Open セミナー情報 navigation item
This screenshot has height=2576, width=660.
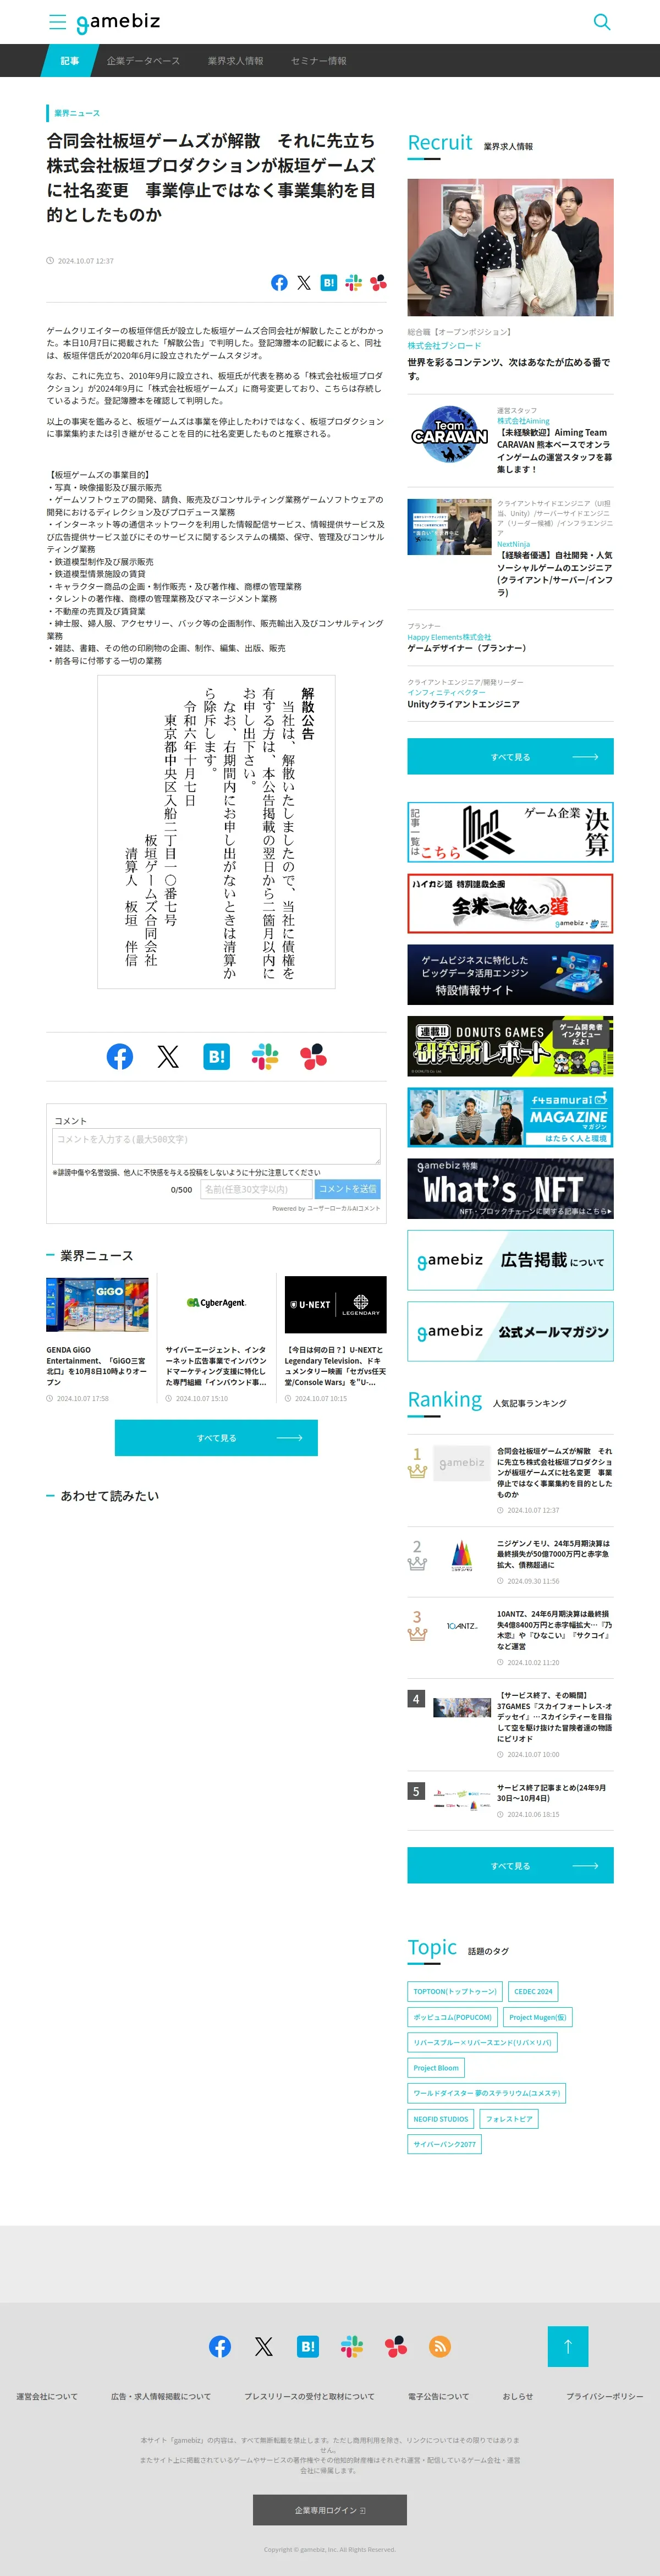coord(318,61)
